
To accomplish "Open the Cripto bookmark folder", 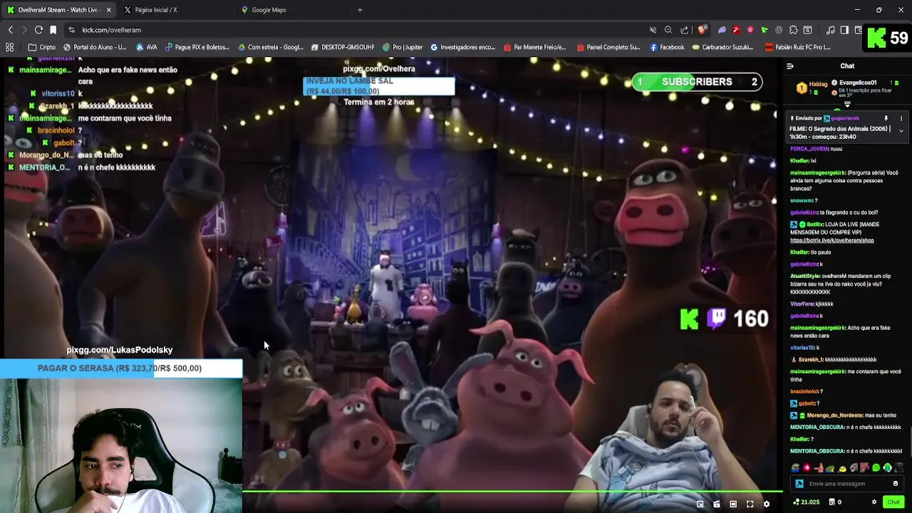I will pyautogui.click(x=42, y=47).
